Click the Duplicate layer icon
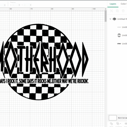The height and width of the screenshot is (127, 127). coord(117,11)
